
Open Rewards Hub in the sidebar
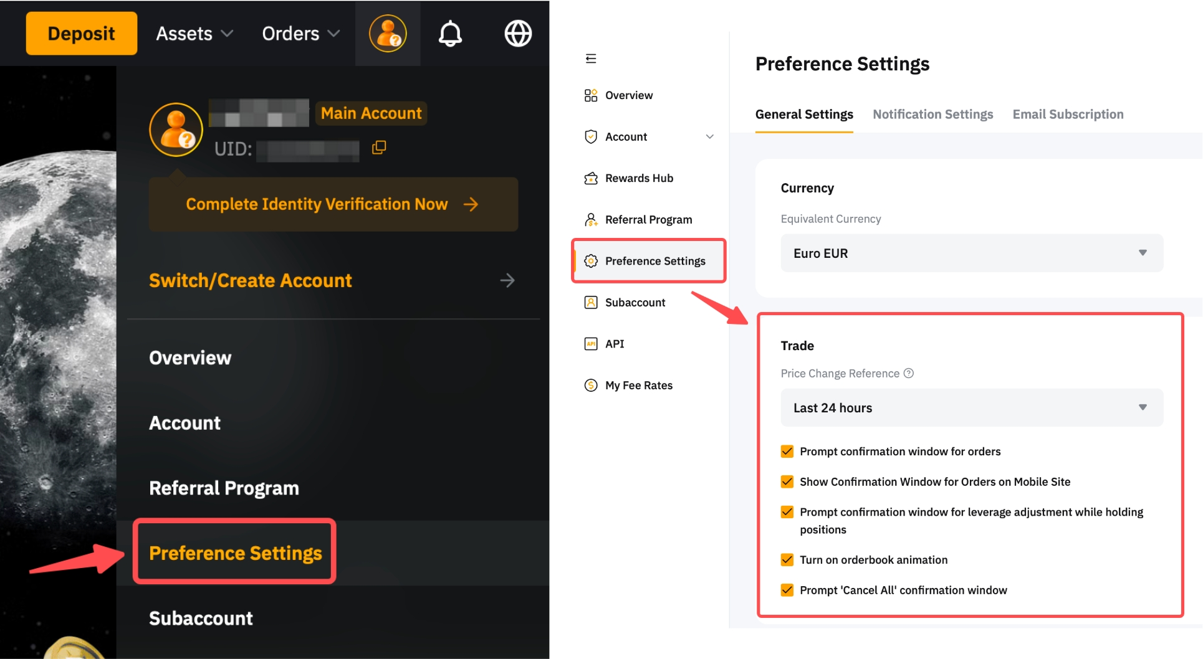[x=638, y=178]
